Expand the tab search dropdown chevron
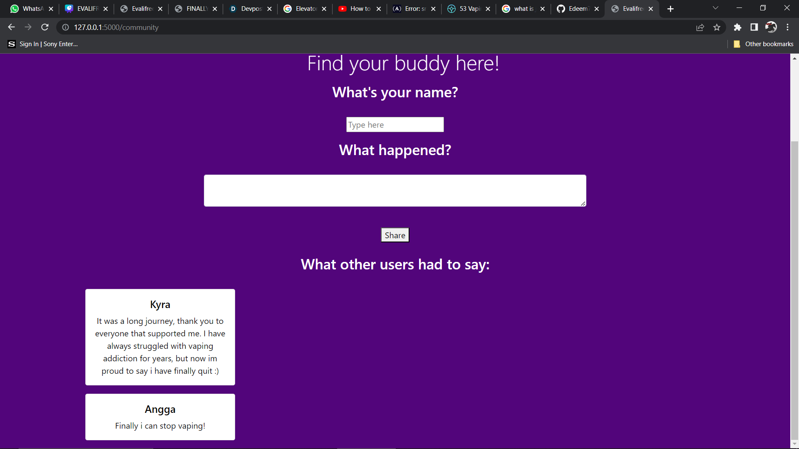Viewport: 799px width, 449px height. click(715, 8)
